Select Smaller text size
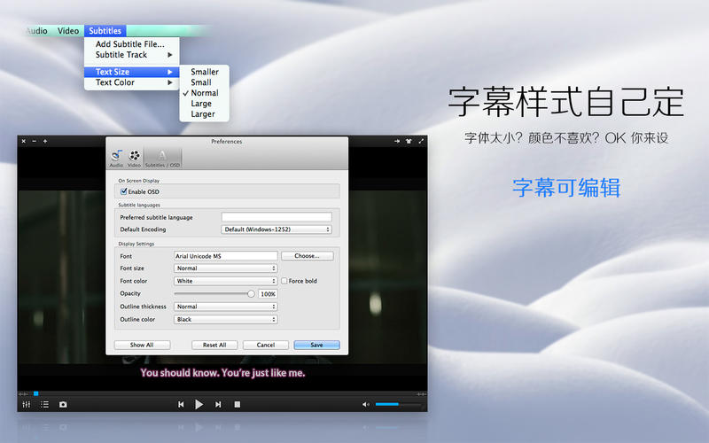This screenshot has height=443, width=709. [205, 72]
